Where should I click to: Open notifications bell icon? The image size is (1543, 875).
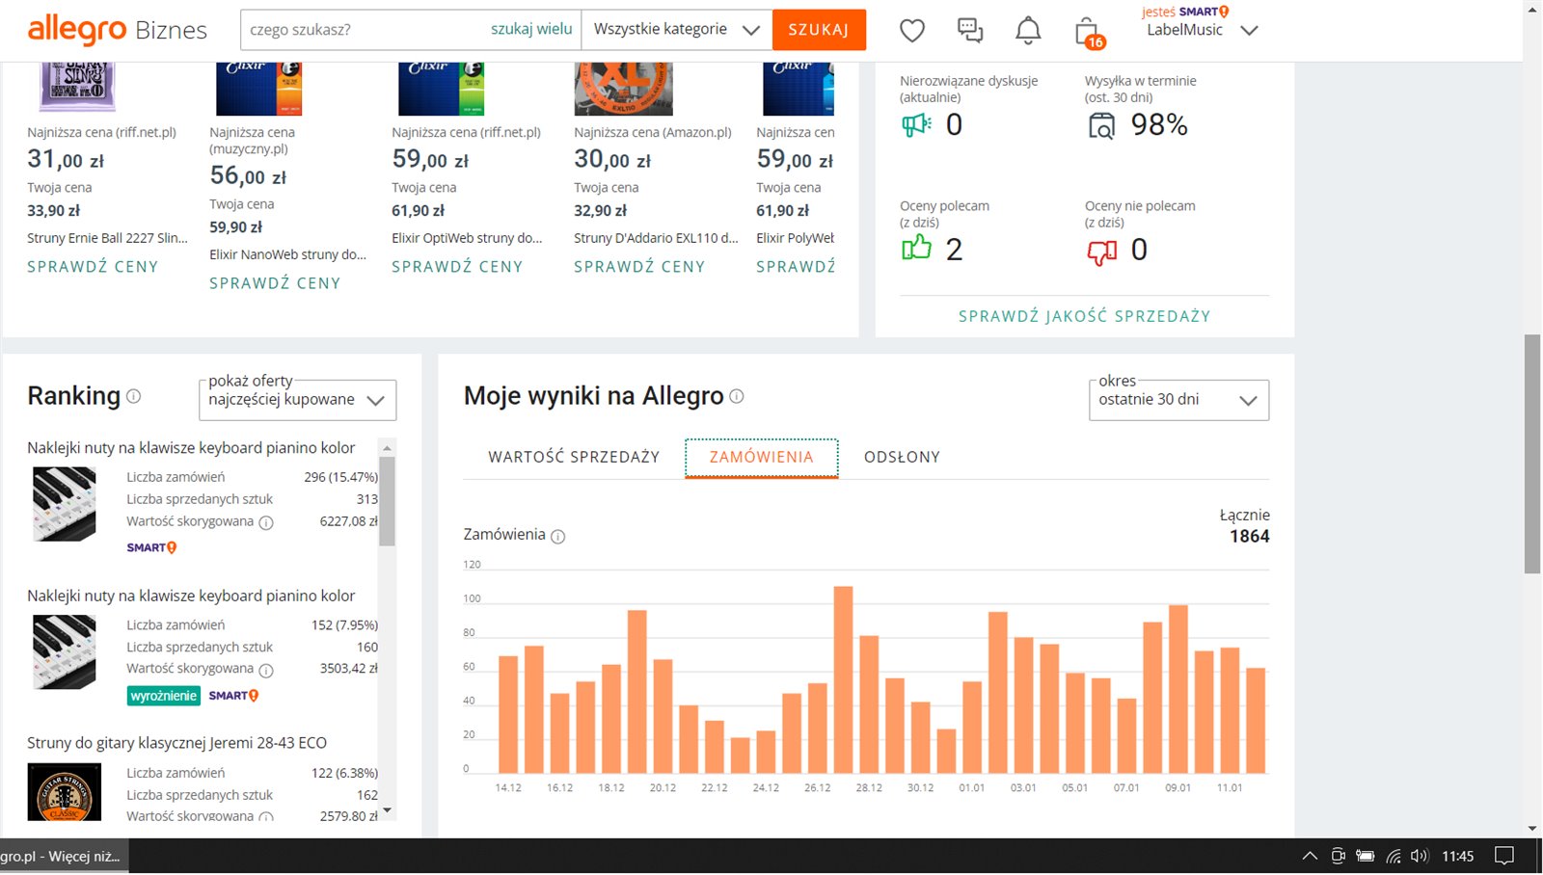click(x=1028, y=31)
